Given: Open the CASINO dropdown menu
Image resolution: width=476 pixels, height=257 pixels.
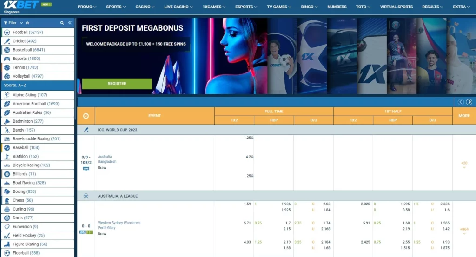Looking at the screenshot, I should coord(145,7).
